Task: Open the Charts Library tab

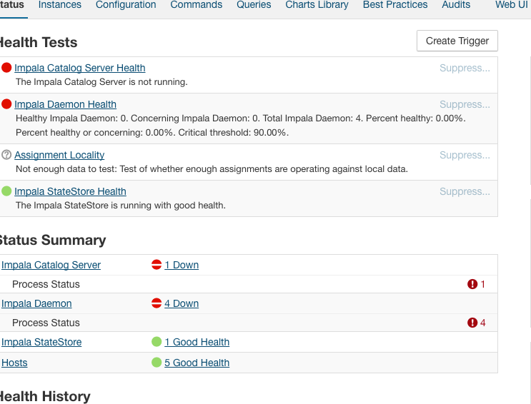Action: click(317, 5)
